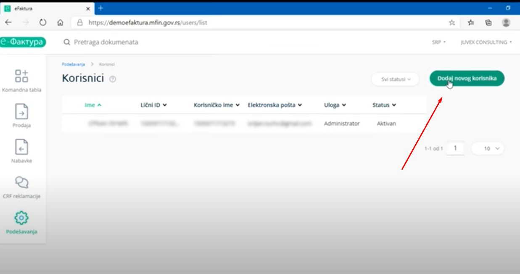Follow the Podešavanja breadcrumb link
Viewport: 520px width, 274px height.
73,64
